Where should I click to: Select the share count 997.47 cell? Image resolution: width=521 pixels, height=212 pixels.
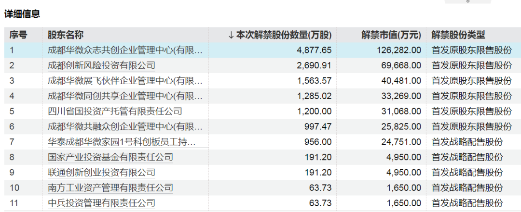tap(318, 126)
